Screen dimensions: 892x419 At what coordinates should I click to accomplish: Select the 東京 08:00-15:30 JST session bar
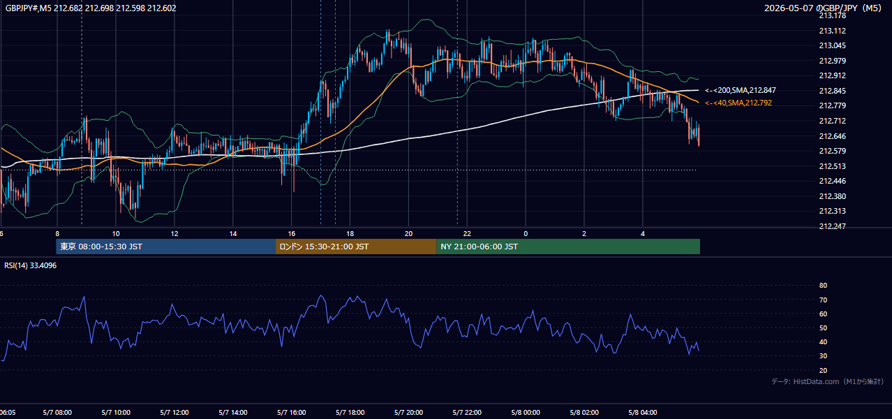point(166,247)
